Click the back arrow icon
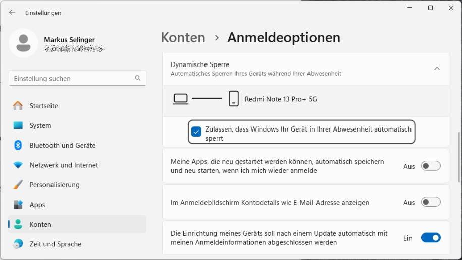The image size is (462, 260). pyautogui.click(x=12, y=13)
